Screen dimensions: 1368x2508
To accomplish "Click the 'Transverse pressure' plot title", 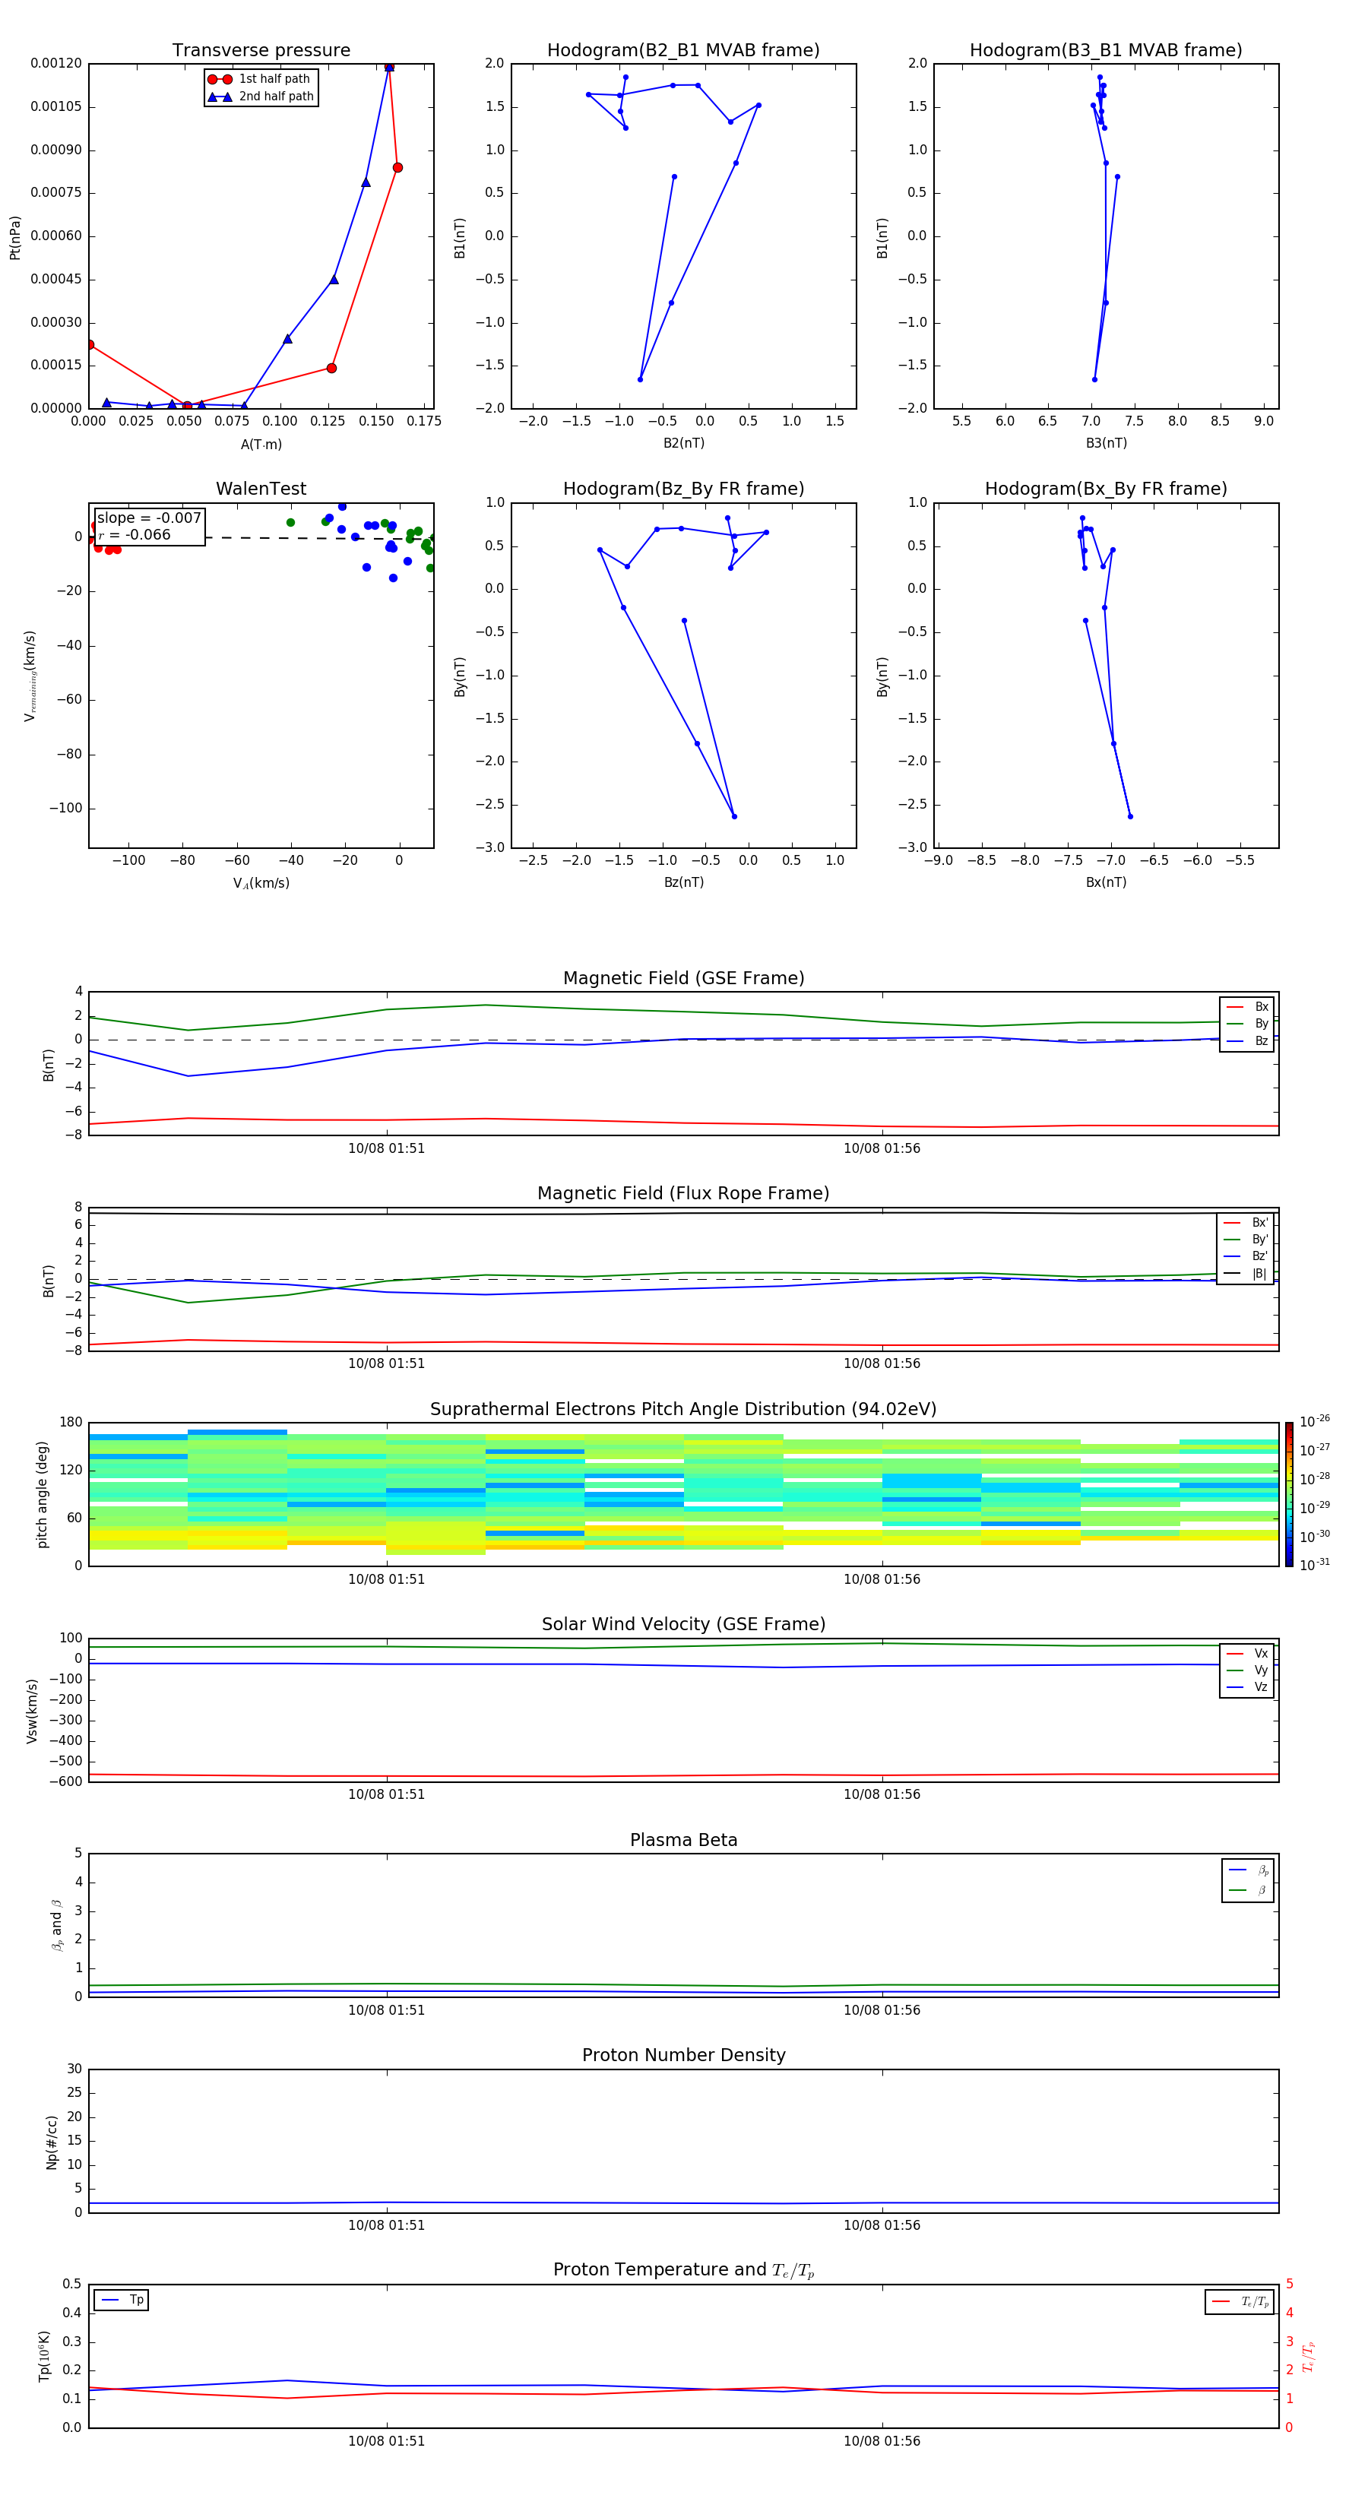I will [261, 51].
